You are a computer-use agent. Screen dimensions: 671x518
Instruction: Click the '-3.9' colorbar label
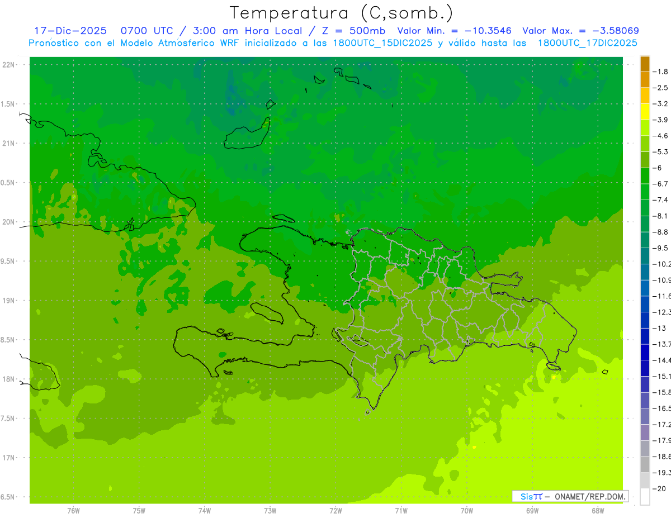(x=660, y=120)
